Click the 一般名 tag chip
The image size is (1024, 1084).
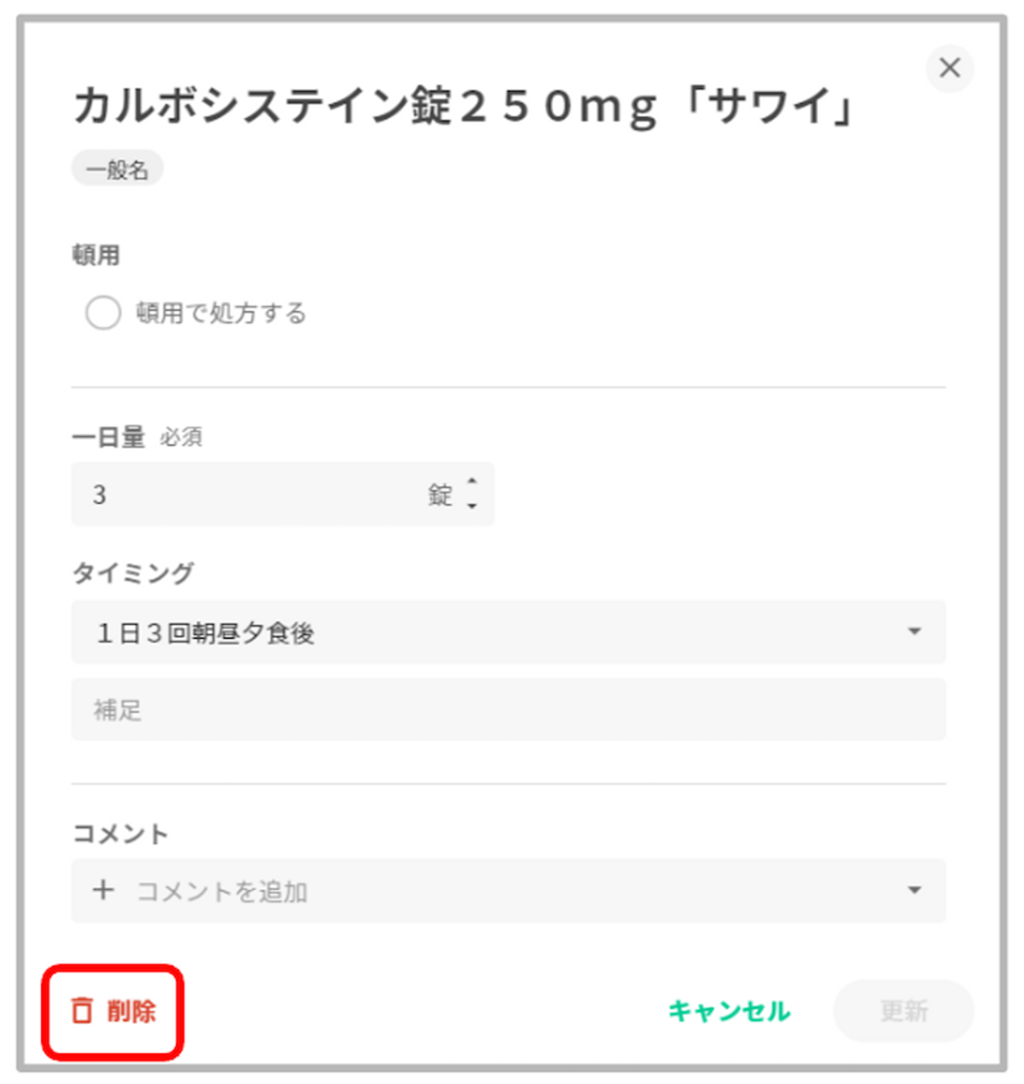pyautogui.click(x=117, y=169)
